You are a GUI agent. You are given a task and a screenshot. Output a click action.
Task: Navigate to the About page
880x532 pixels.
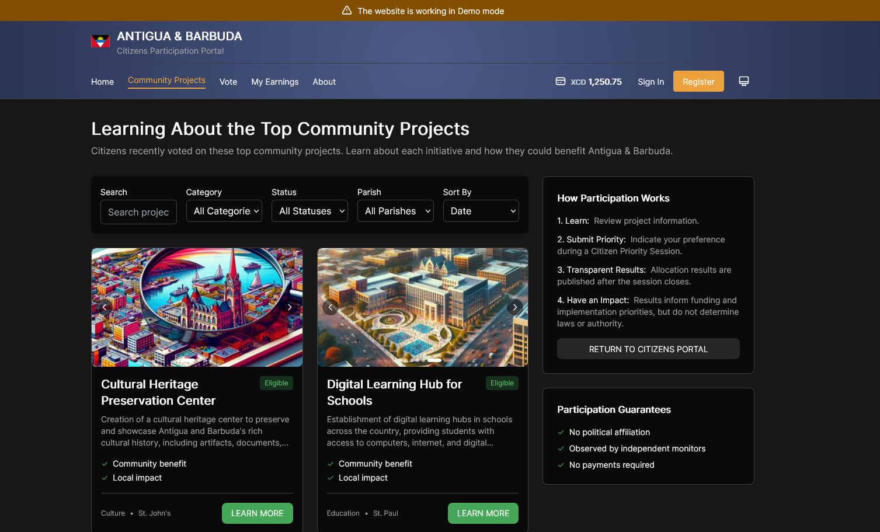(x=324, y=82)
